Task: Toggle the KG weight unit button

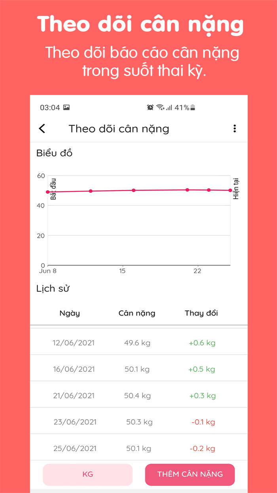Action: [88, 474]
